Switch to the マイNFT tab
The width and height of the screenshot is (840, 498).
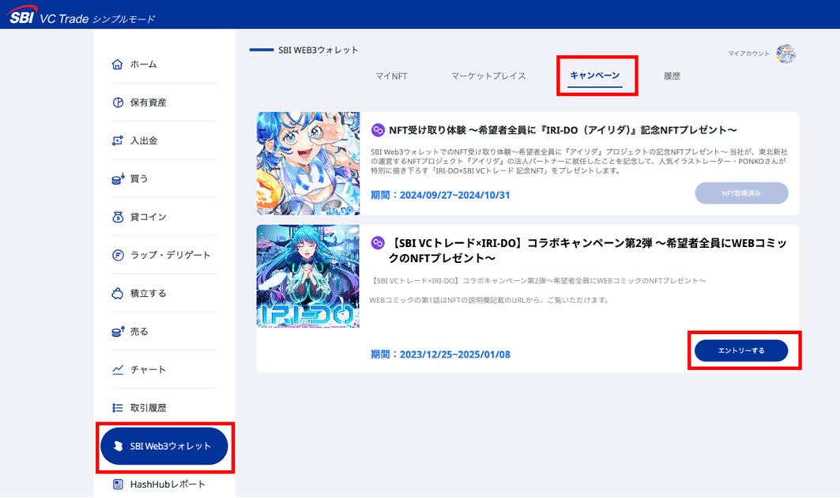[x=391, y=76]
